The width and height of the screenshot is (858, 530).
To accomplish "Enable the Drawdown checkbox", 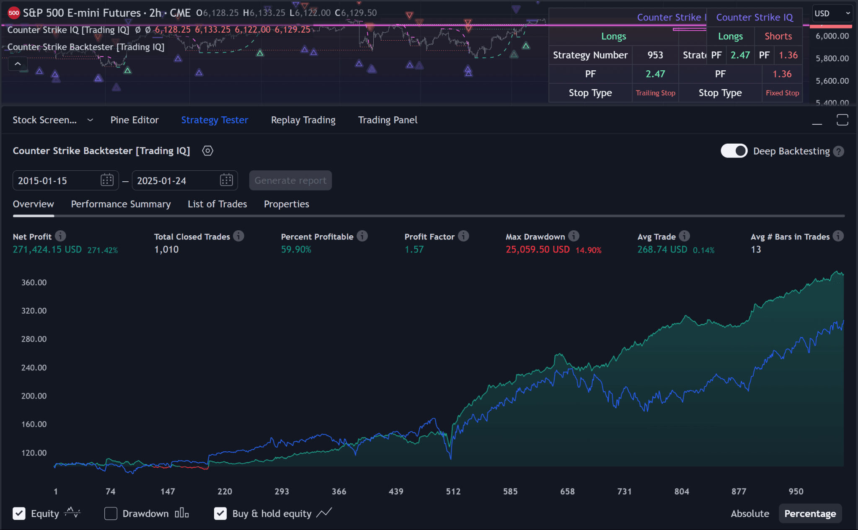I will [x=111, y=514].
